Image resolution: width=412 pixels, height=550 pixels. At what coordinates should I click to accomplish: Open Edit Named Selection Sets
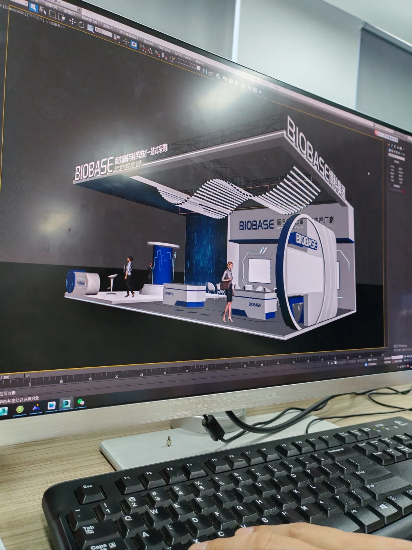(172, 58)
